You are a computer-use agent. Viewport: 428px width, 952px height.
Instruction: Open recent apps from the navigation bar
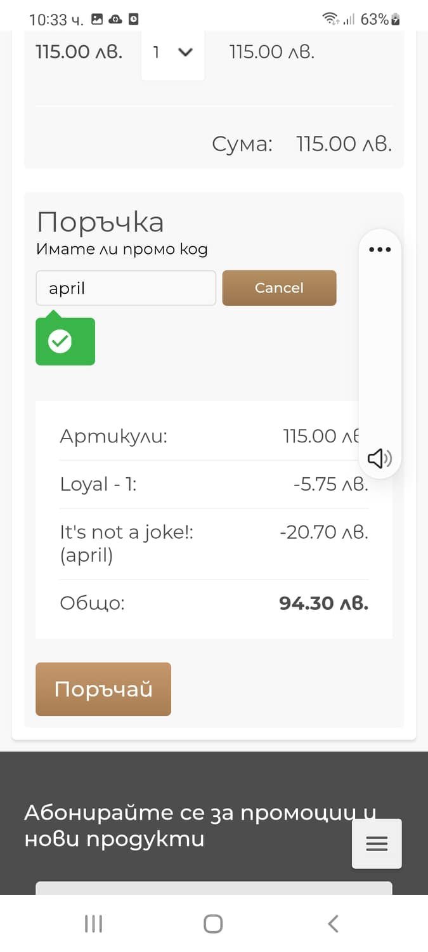(x=93, y=923)
